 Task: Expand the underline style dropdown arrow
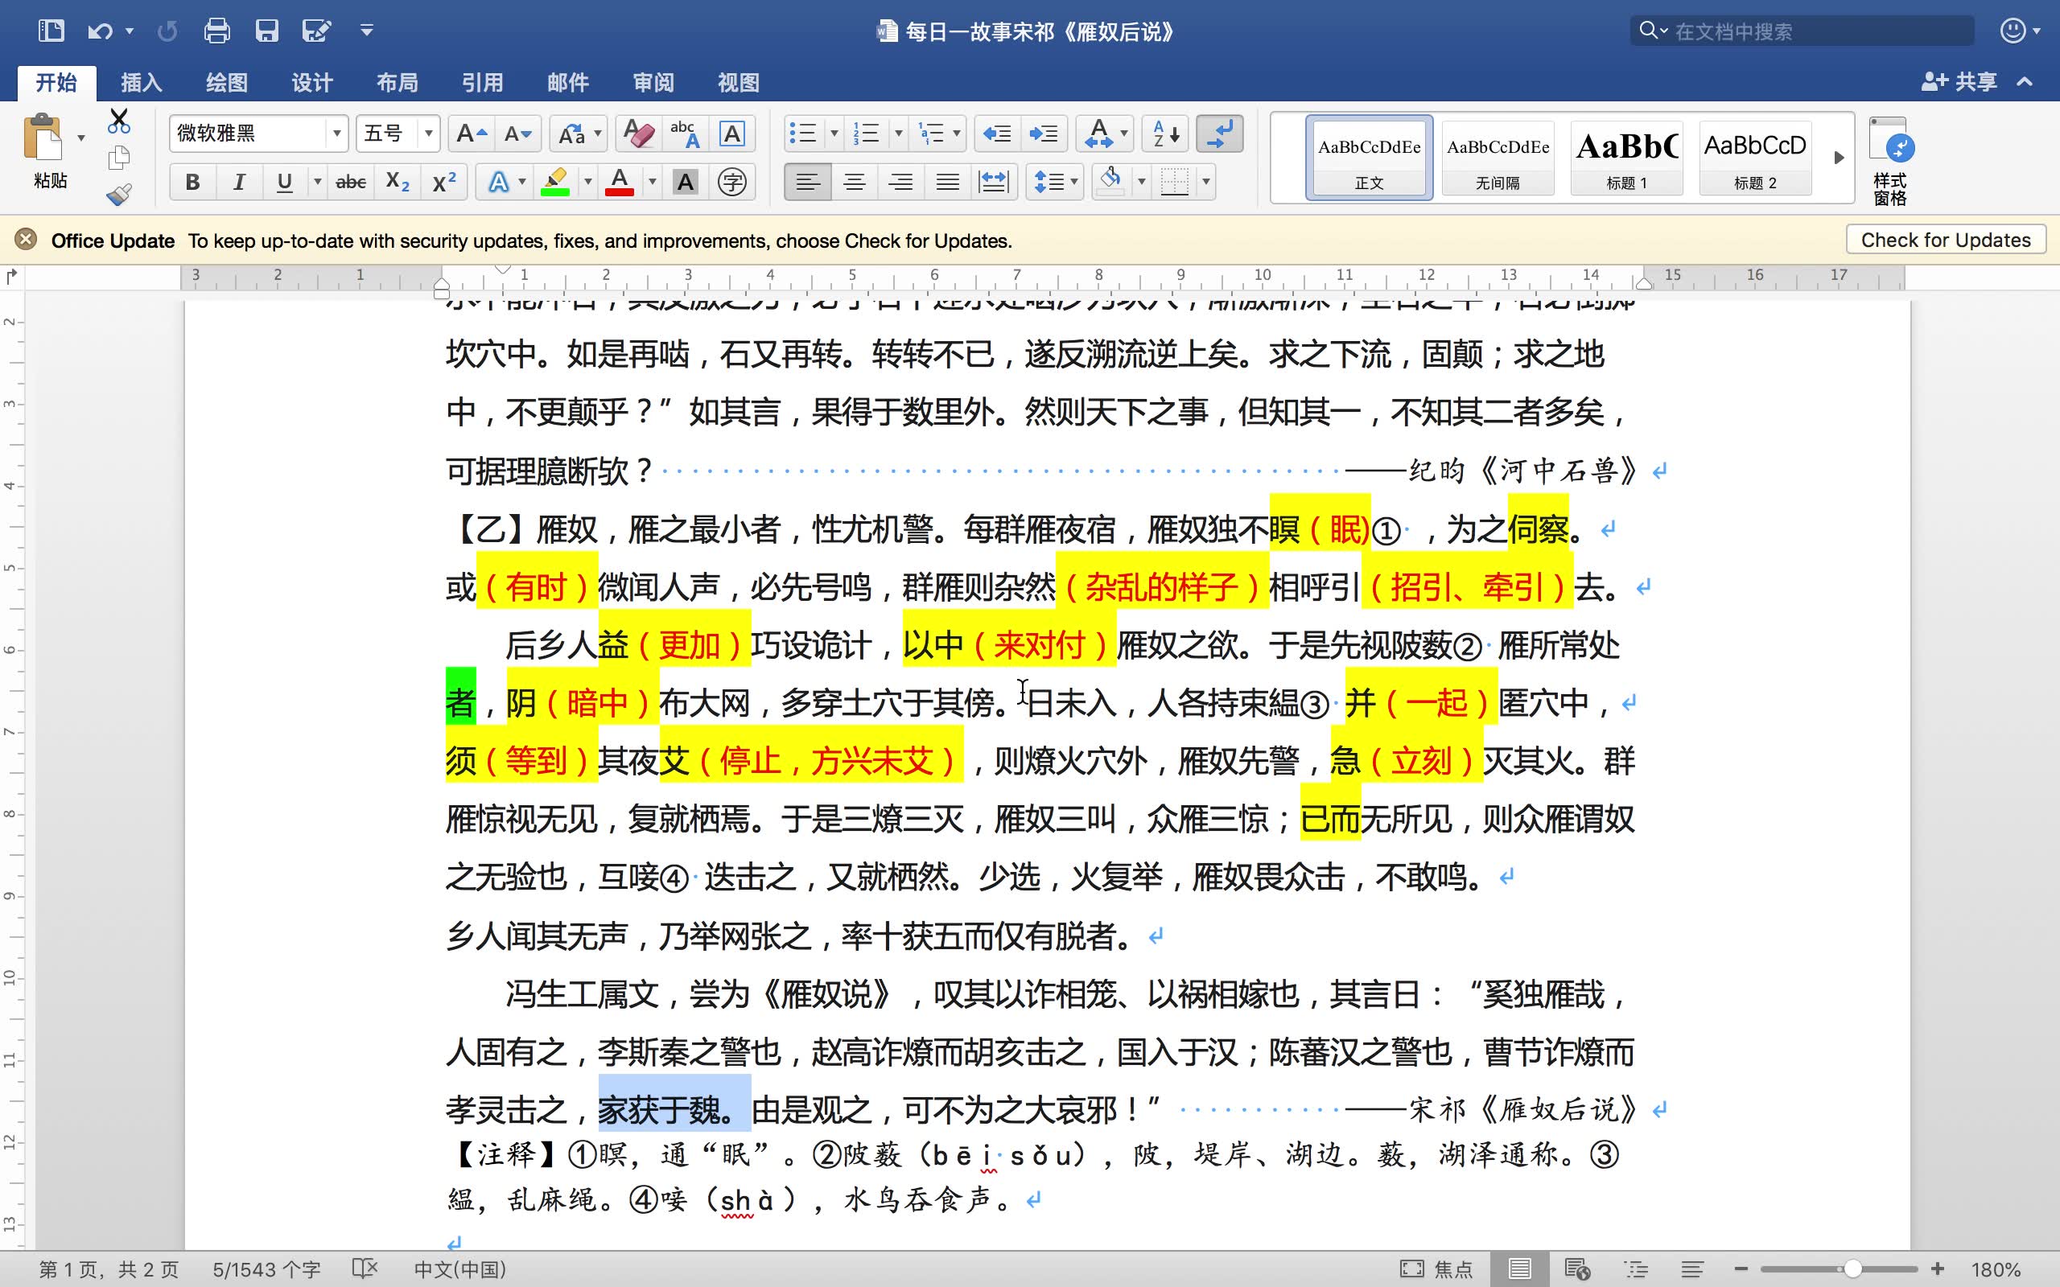pos(318,181)
